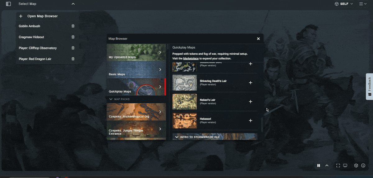Open the hamburger menu dropdown

pos(363,4)
